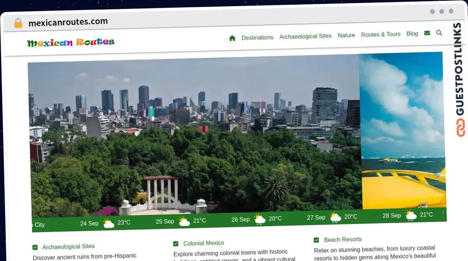The height and width of the screenshot is (261, 468).
Task: Select the weather icon for 24 Sep
Action: click(x=108, y=222)
